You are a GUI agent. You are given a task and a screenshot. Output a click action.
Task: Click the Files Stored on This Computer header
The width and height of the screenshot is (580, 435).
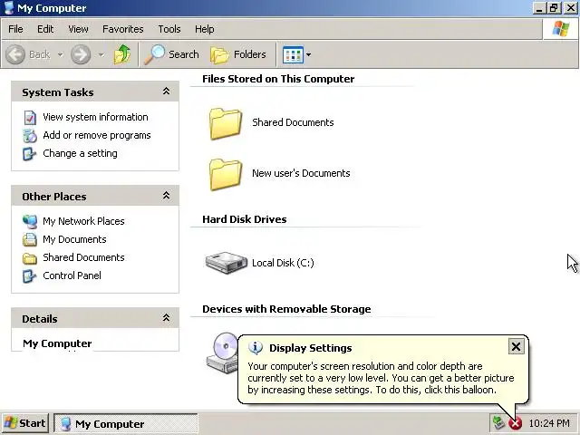pyautogui.click(x=278, y=79)
